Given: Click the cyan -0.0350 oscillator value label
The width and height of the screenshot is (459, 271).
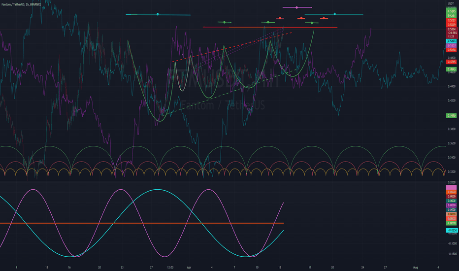Looking at the screenshot, I should click(452, 230).
